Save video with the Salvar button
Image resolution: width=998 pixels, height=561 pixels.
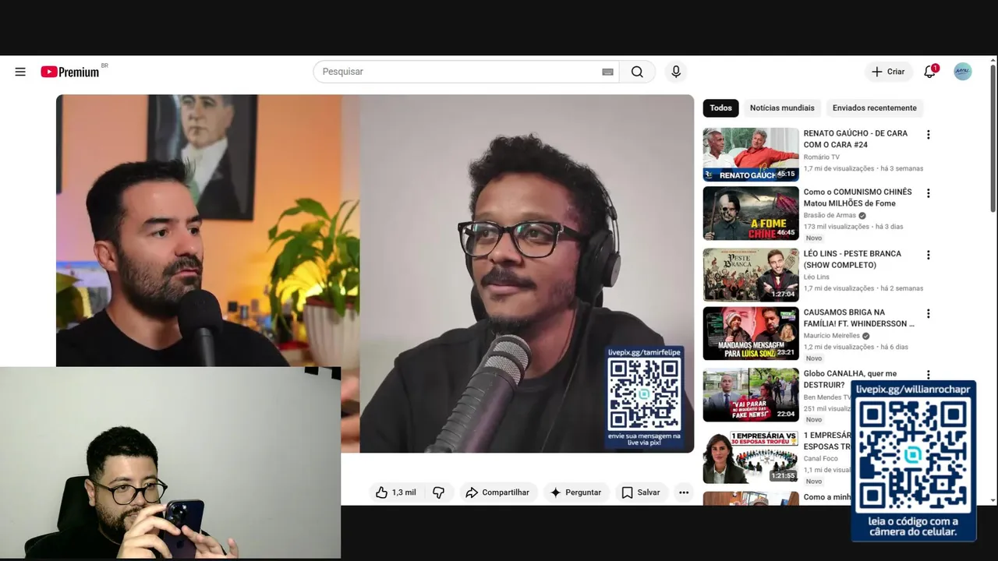[642, 492]
